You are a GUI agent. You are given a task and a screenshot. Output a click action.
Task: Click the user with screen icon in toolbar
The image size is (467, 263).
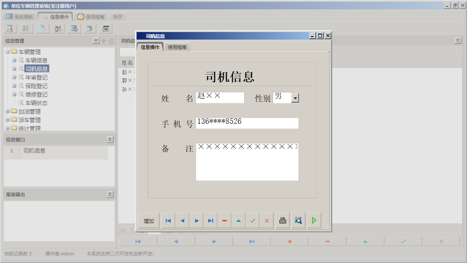coord(58,29)
